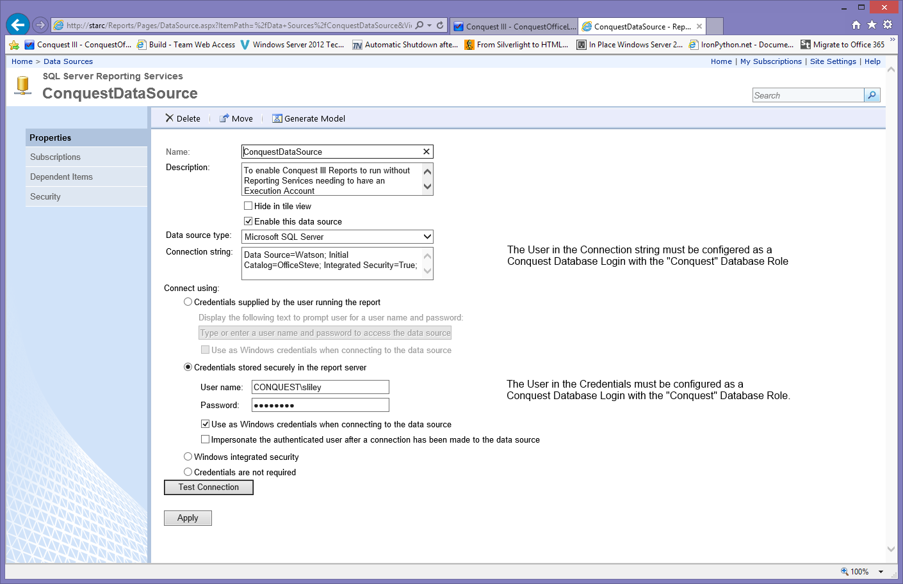
Task: Switch to Conquest III - ConquestOfficeL... tab
Action: click(x=514, y=26)
